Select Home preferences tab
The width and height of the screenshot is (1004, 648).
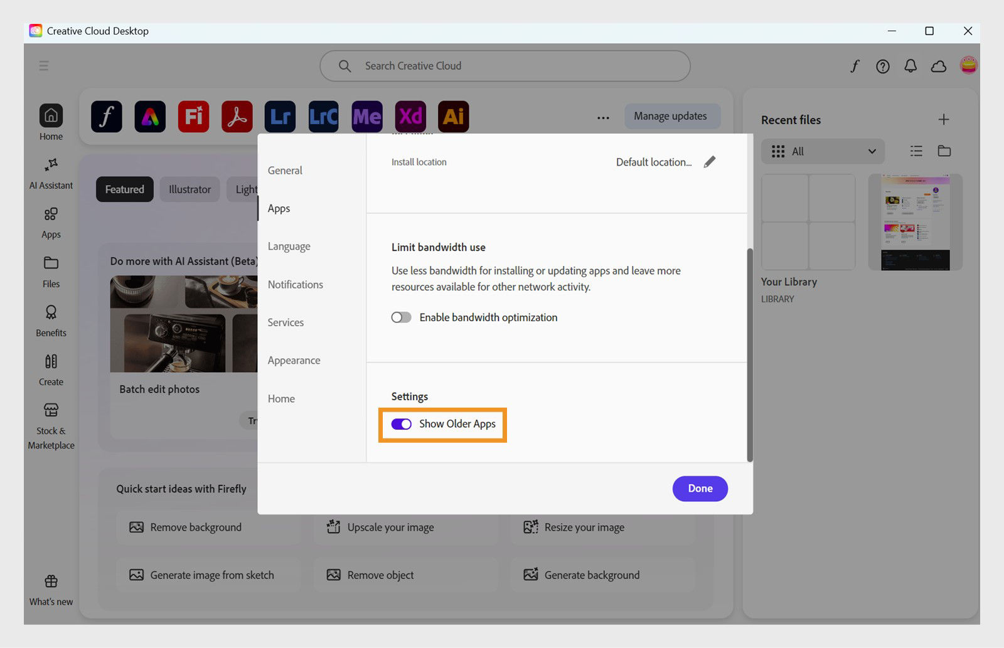point(281,398)
